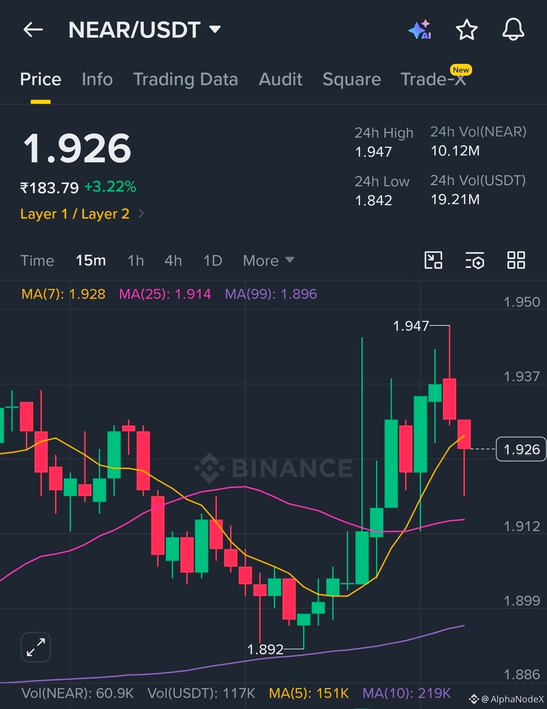Tap the 1.947 high marker on chart
547x709 pixels.
(x=411, y=326)
